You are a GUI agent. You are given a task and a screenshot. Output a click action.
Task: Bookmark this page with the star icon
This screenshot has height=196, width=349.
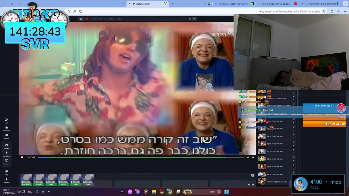point(69,11)
